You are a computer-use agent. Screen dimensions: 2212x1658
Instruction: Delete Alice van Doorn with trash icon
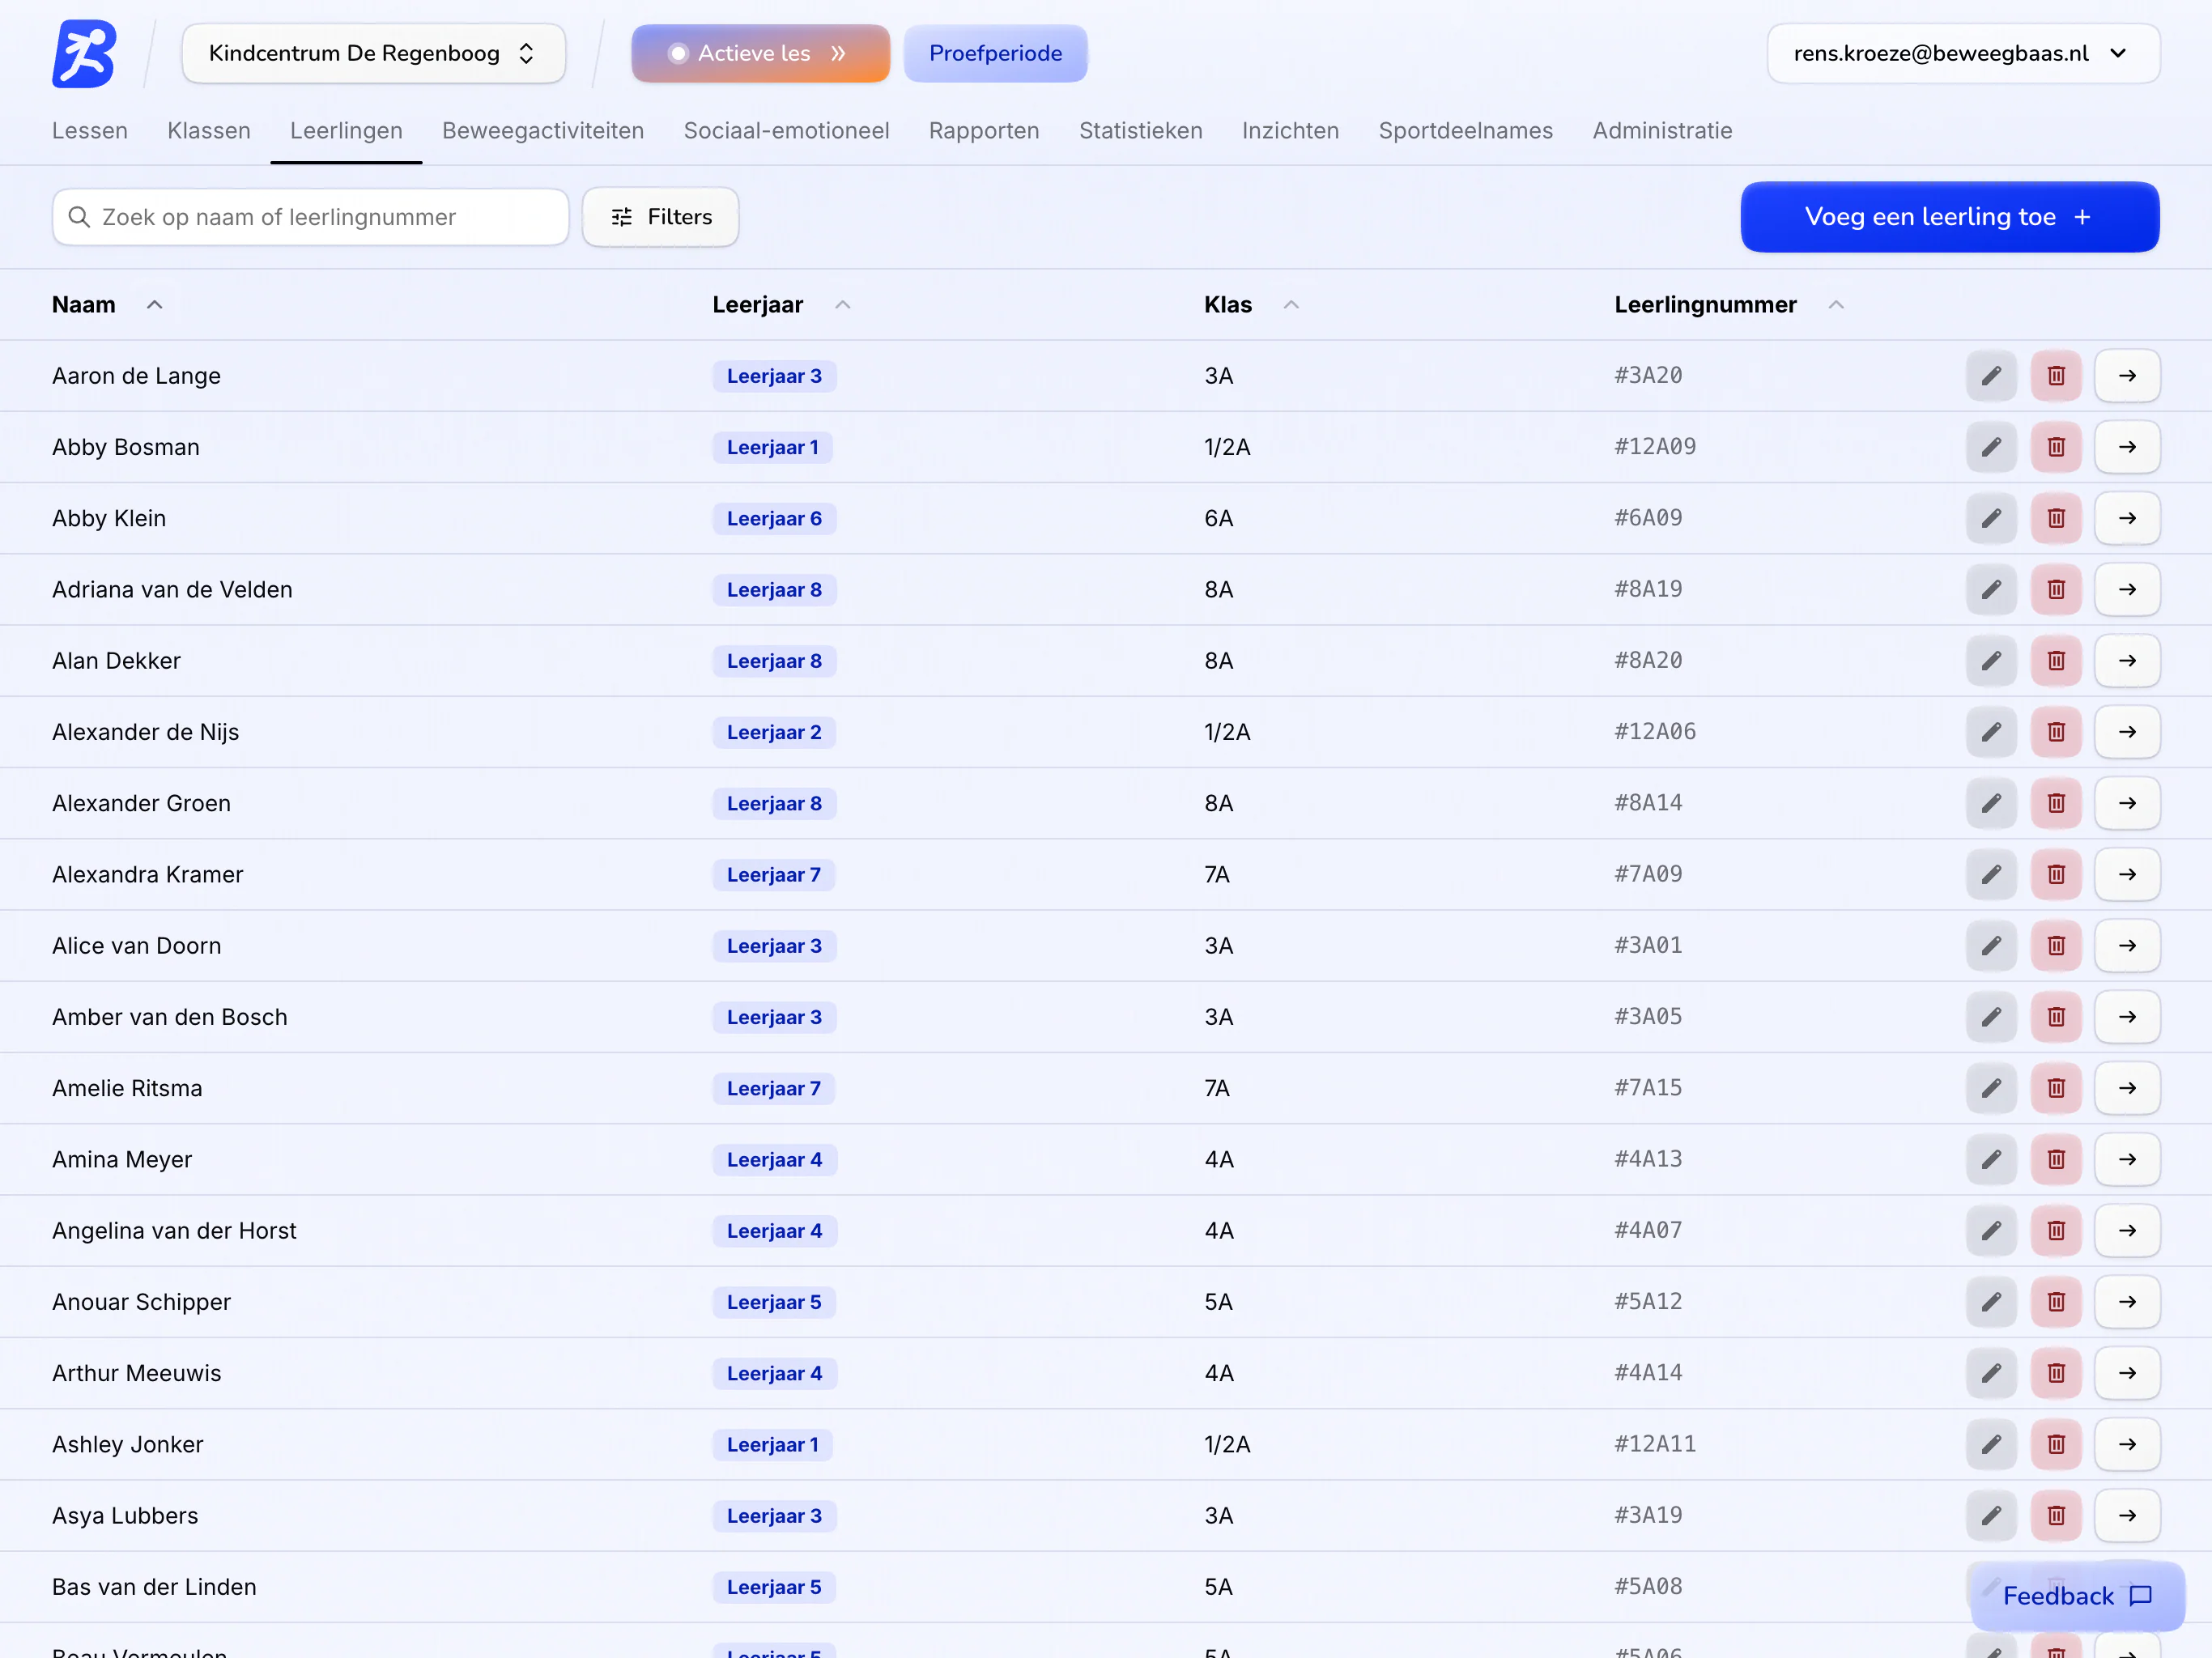pos(2056,945)
